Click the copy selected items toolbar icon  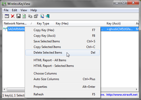pyautogui.click(x=30, y=16)
